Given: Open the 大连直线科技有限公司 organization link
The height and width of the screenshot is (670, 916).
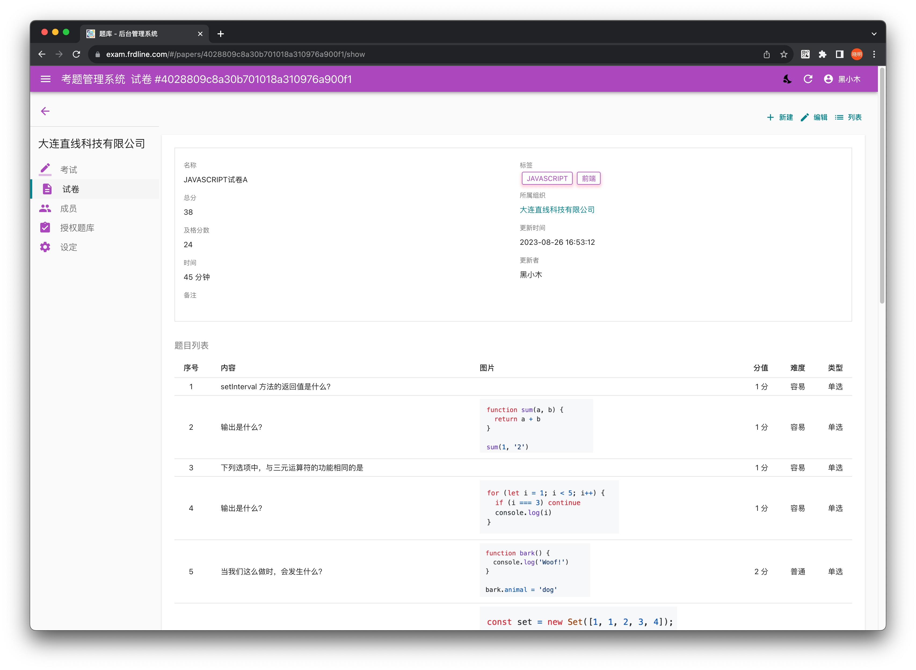Looking at the screenshot, I should (x=557, y=210).
